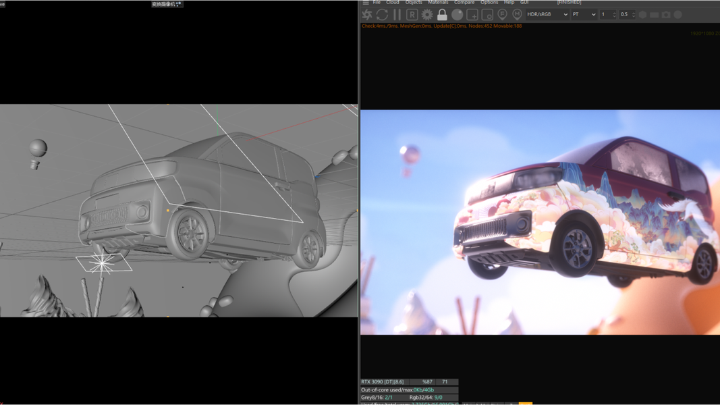Click the grey car model in the viewport
720x405 pixels.
(x=202, y=202)
